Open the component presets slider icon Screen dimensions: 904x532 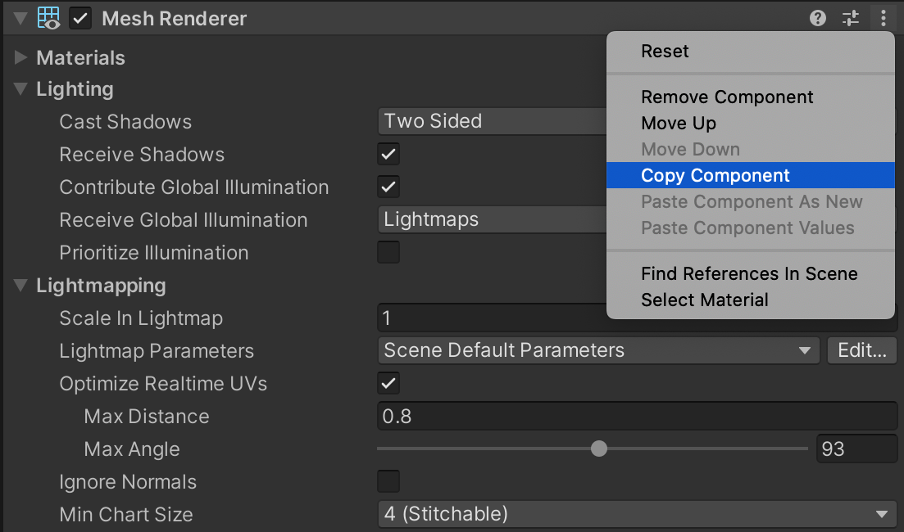coord(851,18)
